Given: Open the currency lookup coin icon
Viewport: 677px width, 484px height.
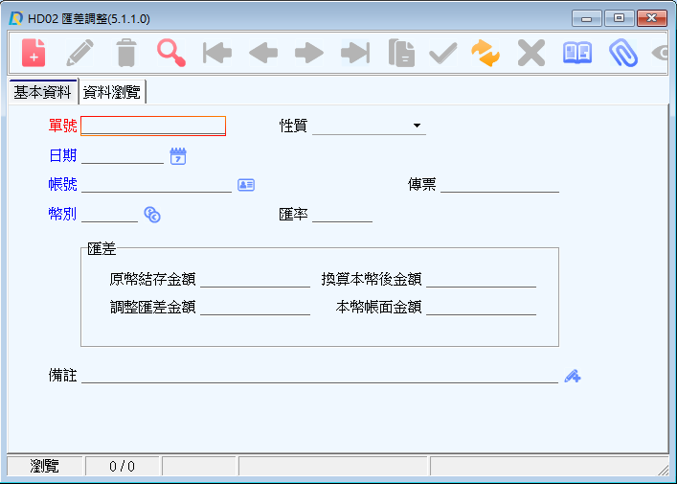Looking at the screenshot, I should [x=152, y=215].
